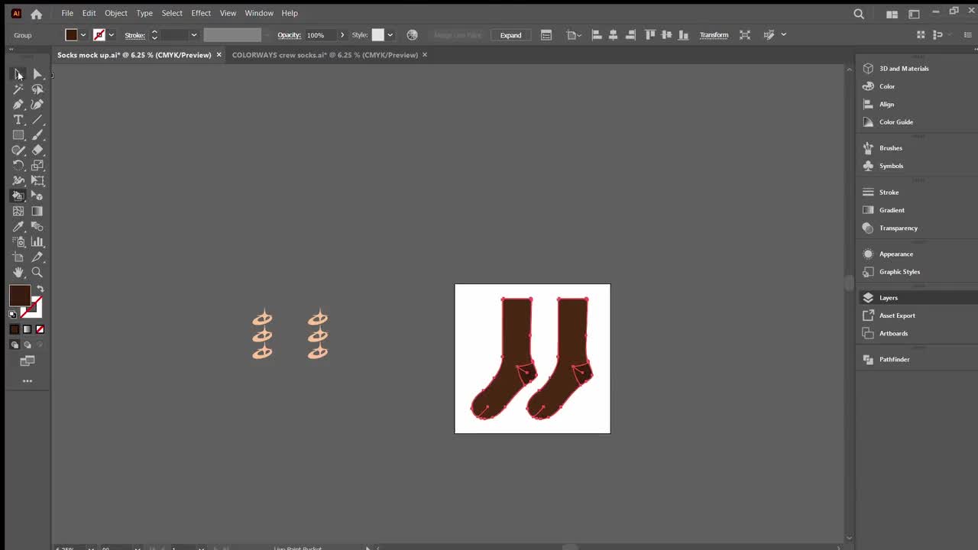Image resolution: width=978 pixels, height=550 pixels.
Task: Open the Transform panel link
Action: pyautogui.click(x=714, y=35)
